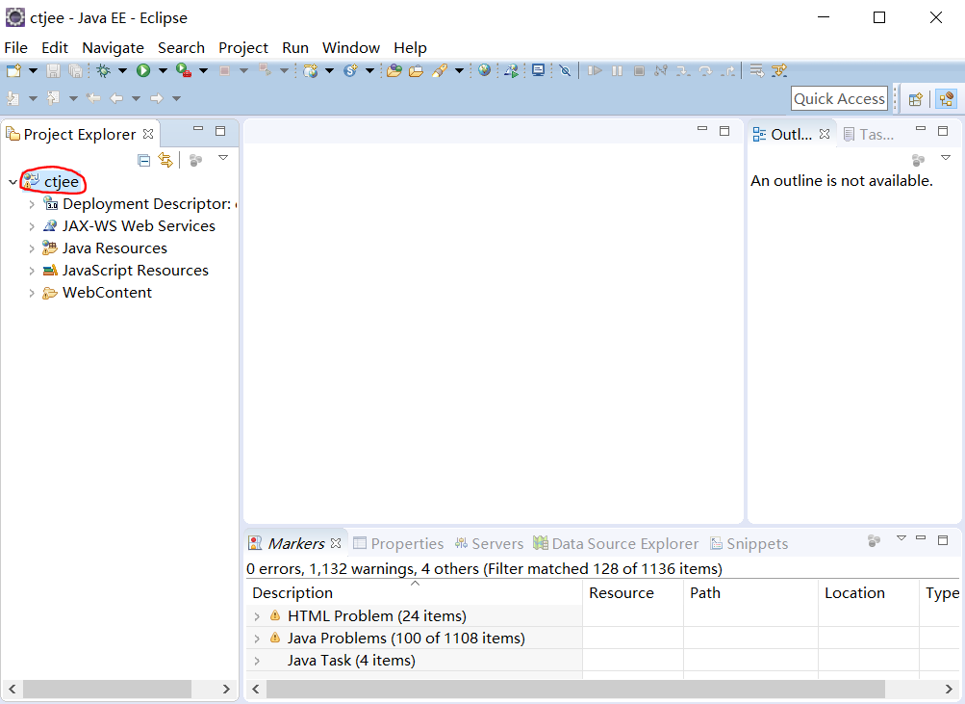
Task: Click the Save icon in the toolbar
Action: pyautogui.click(x=54, y=71)
